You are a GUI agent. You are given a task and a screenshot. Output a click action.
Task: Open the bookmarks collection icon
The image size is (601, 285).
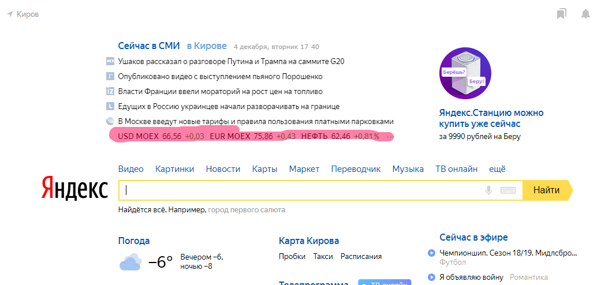(x=562, y=14)
